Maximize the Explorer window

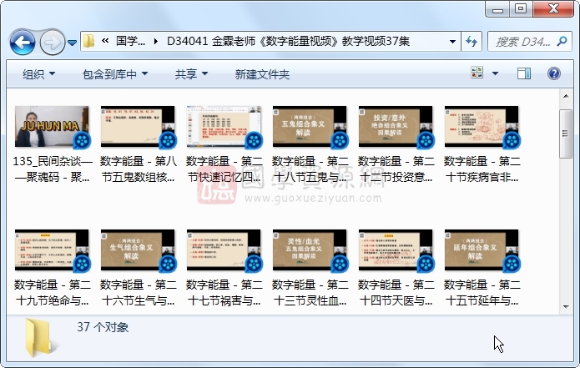point(521,8)
